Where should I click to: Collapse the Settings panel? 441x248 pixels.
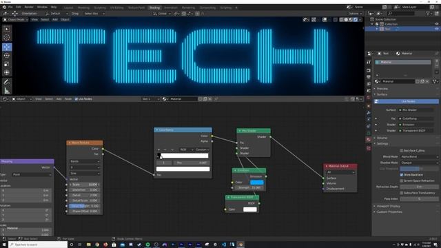382,144
